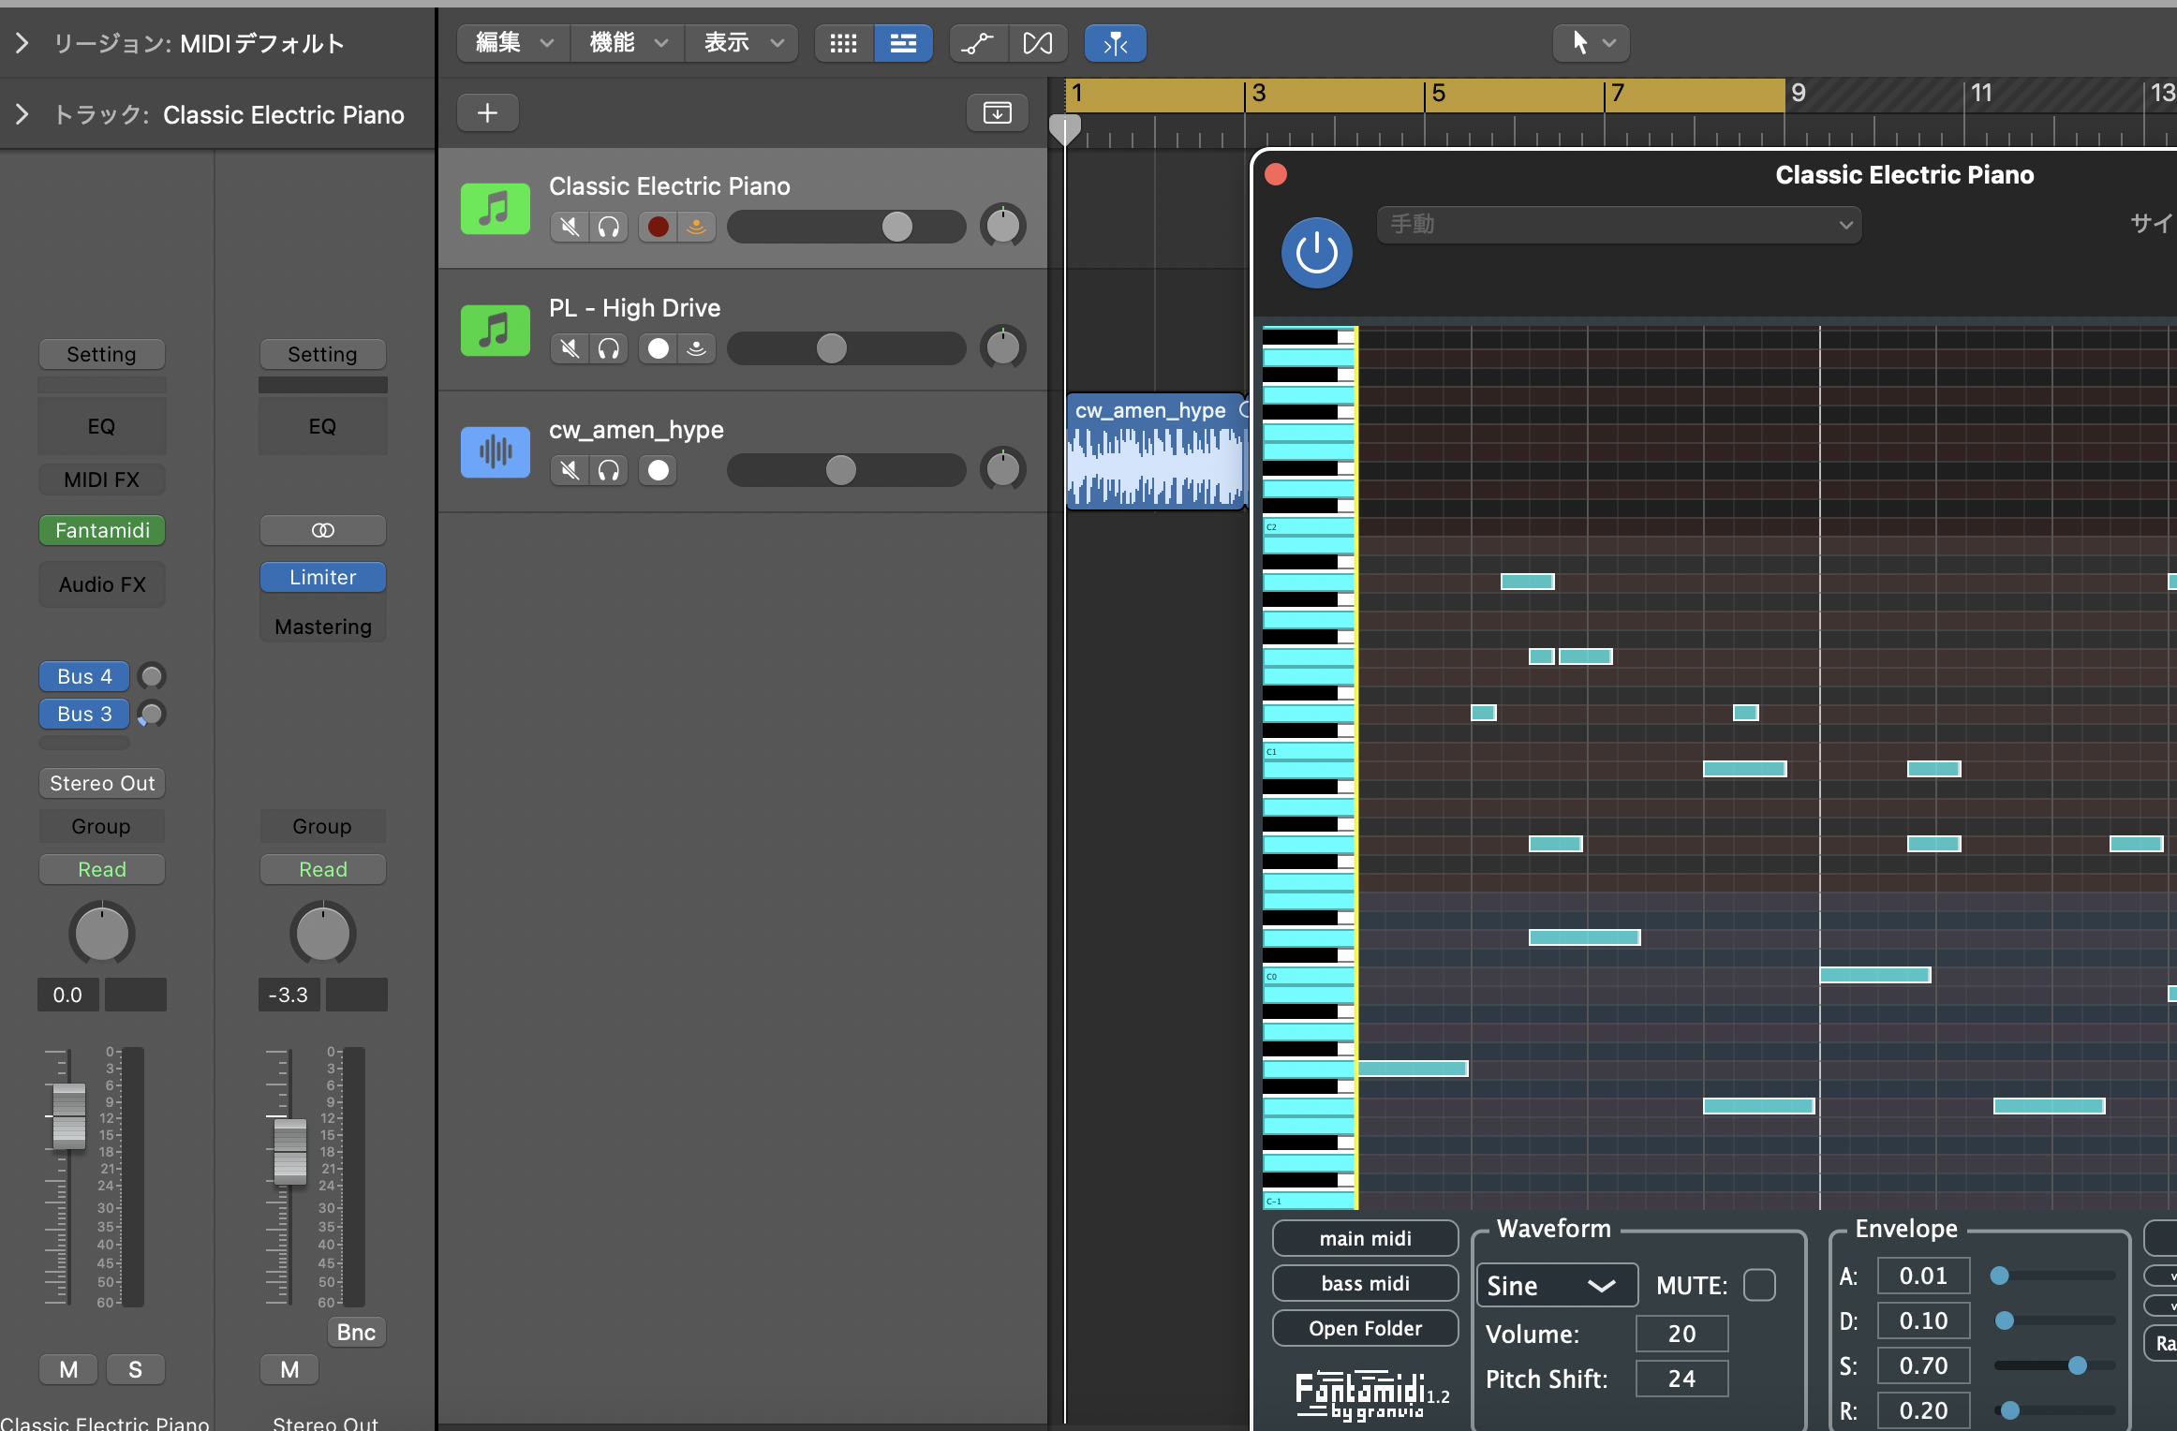
Task: Collapse the リージョン disclosure triangle
Action: click(21, 43)
